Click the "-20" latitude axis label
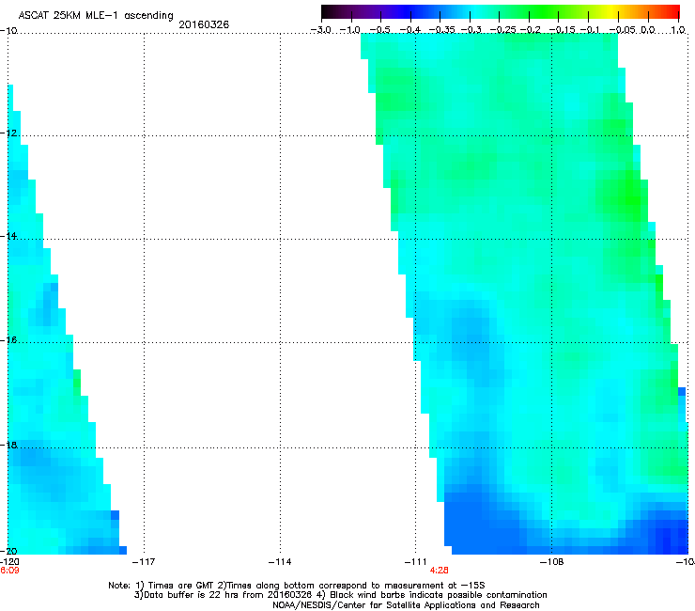Image resolution: width=695 pixels, height=611 pixels. tap(8, 551)
